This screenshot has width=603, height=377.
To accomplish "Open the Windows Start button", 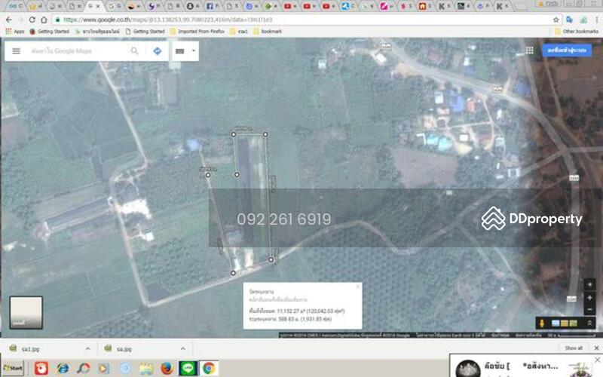I will 13,368.
